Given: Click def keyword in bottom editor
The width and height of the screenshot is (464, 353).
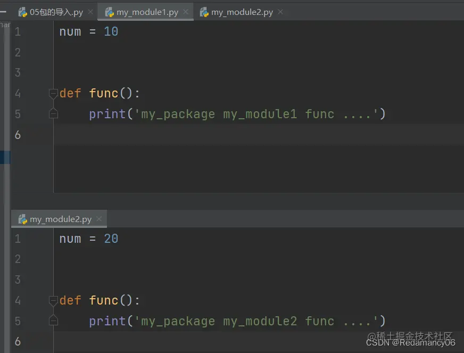Looking at the screenshot, I should pos(70,300).
